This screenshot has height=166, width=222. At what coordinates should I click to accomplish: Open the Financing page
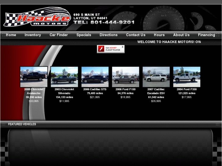click(206, 35)
